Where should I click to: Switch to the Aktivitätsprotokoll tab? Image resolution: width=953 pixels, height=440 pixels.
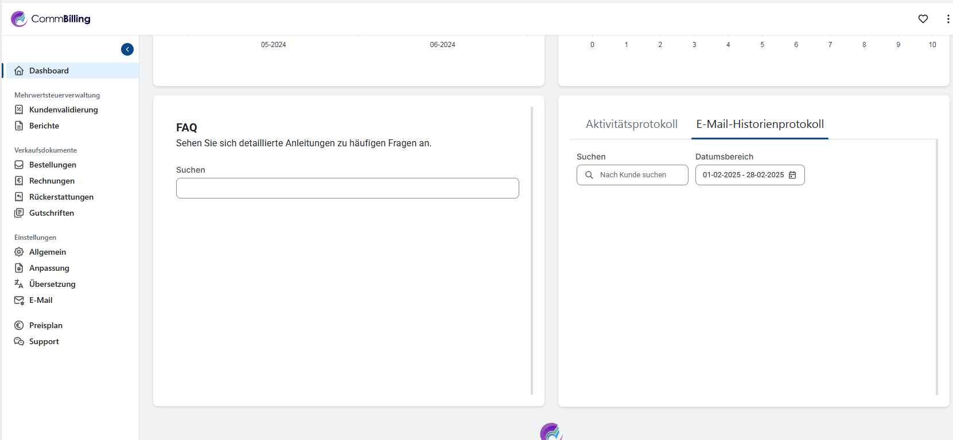click(631, 124)
